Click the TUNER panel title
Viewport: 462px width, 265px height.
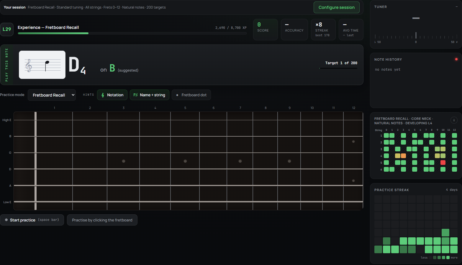coord(381,7)
